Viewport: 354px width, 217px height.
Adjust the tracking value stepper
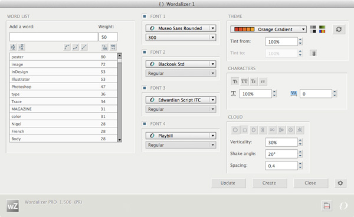point(335,94)
